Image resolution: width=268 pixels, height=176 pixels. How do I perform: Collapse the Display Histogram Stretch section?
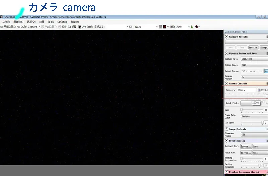(x=227, y=172)
